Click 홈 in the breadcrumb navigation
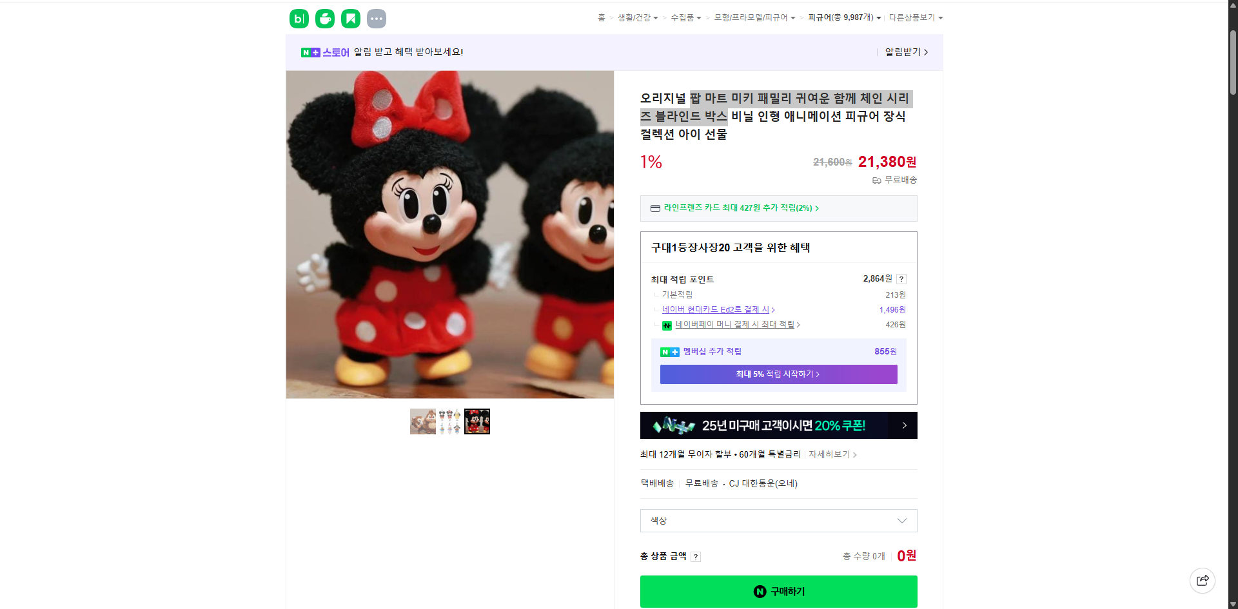The image size is (1238, 609). coord(602,17)
